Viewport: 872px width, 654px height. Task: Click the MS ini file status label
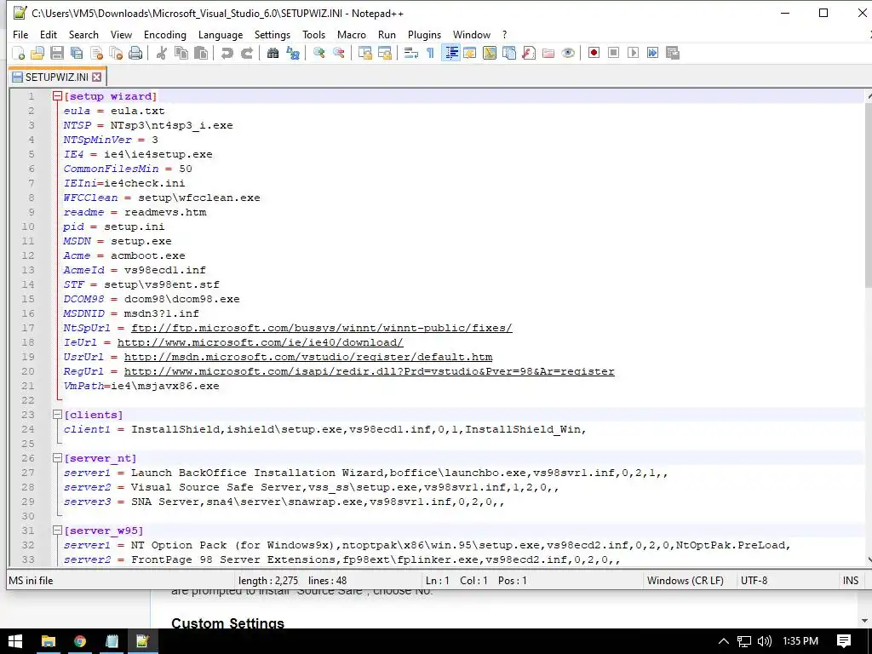tap(32, 581)
